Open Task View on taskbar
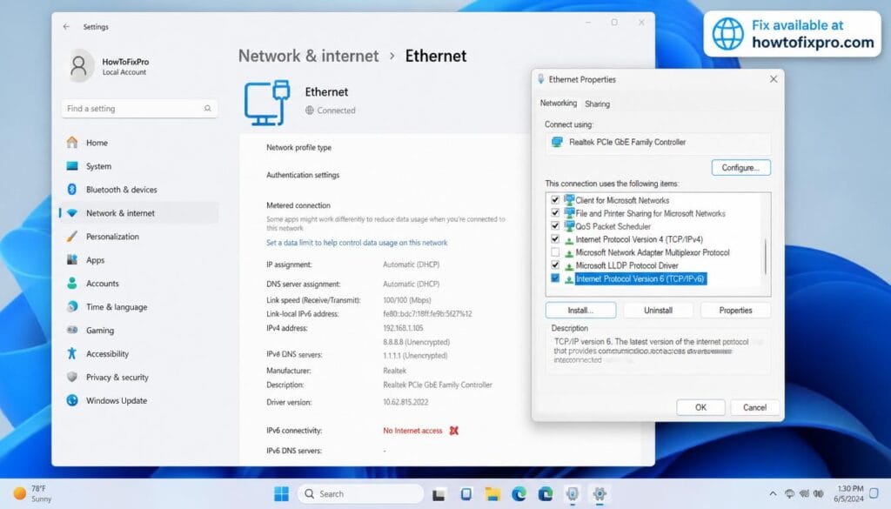This screenshot has height=509, width=891. (x=439, y=494)
